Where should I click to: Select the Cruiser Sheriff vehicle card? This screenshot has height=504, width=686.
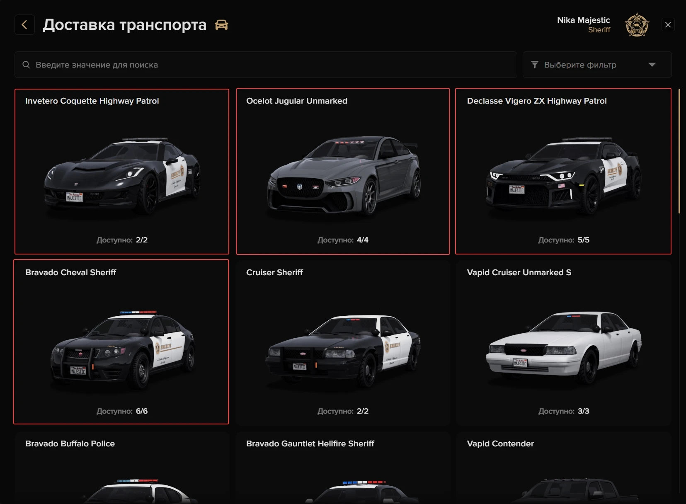point(343,342)
